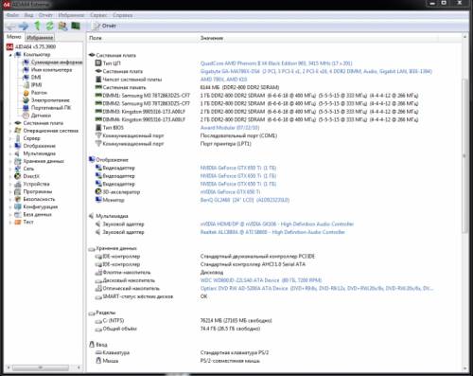Open the nVIDIA HDMI/DP audio controller link

(277, 224)
